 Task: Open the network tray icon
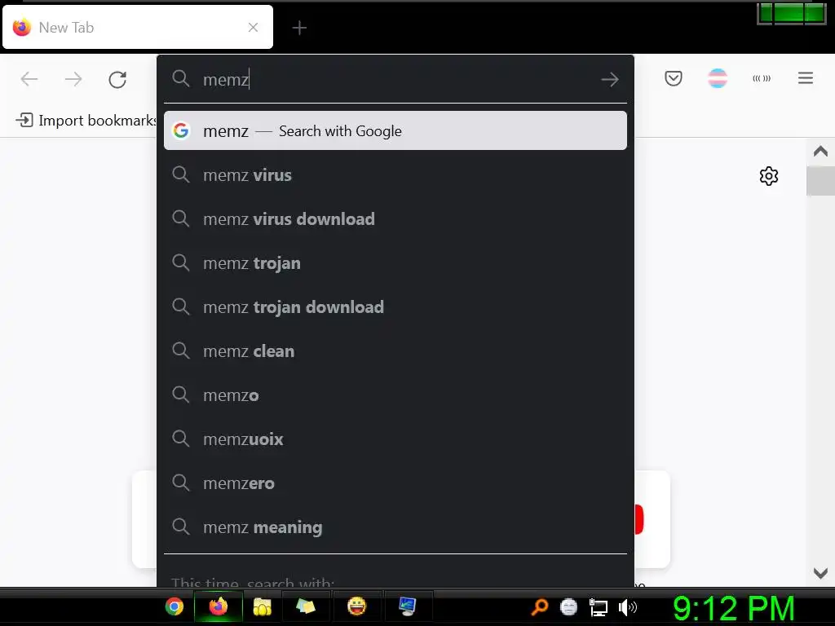coord(598,606)
